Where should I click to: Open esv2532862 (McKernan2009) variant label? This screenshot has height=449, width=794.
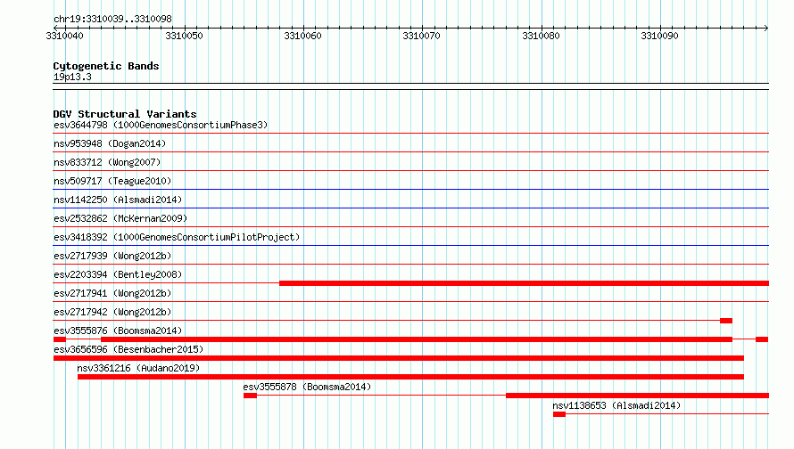coord(120,218)
